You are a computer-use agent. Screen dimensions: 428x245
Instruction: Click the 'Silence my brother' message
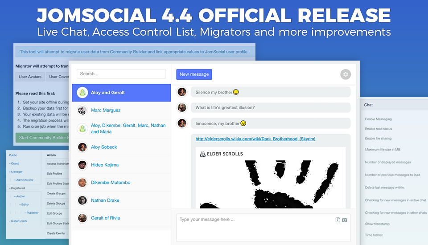coord(271,92)
